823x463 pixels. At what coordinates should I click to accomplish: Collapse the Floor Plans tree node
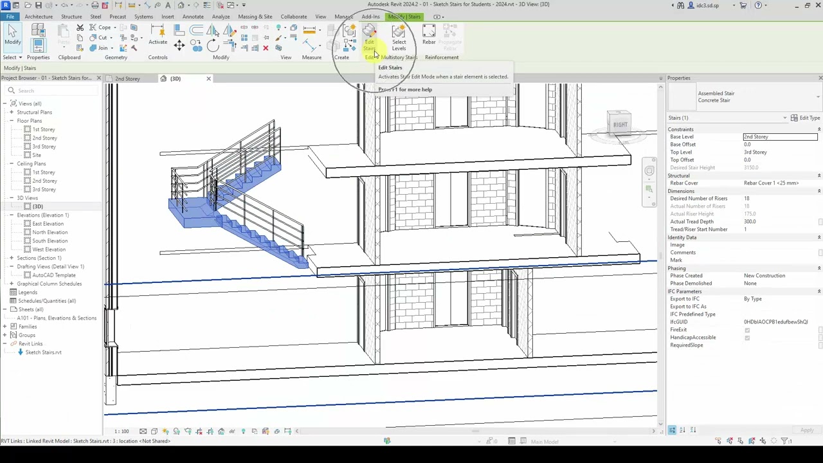tap(11, 121)
